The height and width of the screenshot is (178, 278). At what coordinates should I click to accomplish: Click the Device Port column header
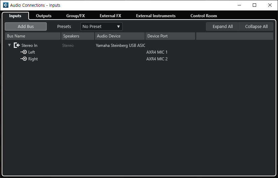170,36
